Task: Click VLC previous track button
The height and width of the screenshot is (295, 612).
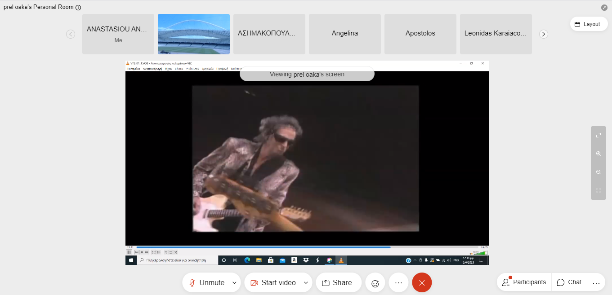Action: coord(137,252)
